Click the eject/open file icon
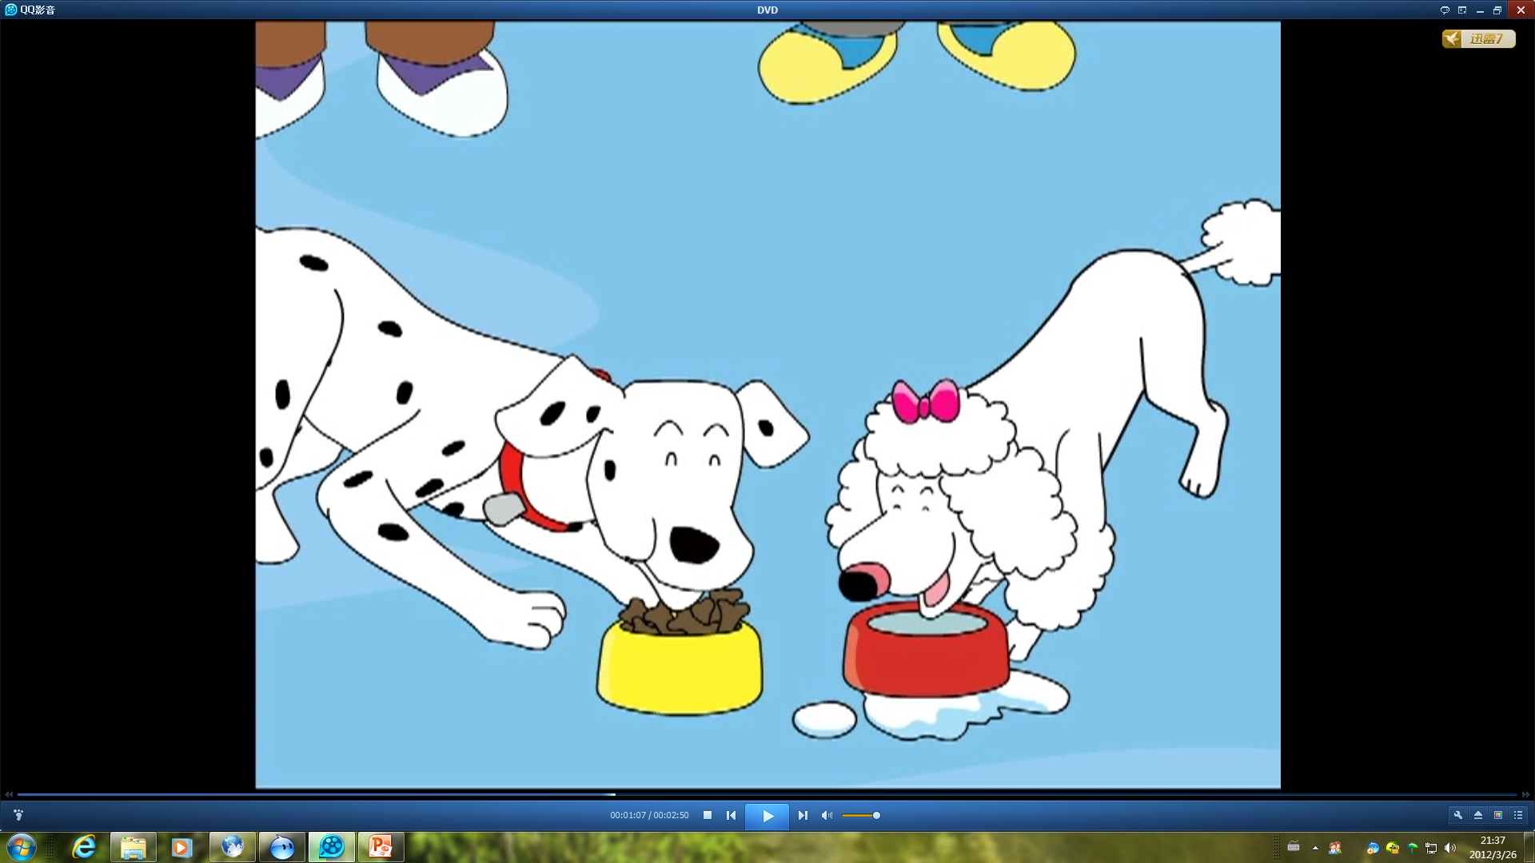 tap(1478, 815)
